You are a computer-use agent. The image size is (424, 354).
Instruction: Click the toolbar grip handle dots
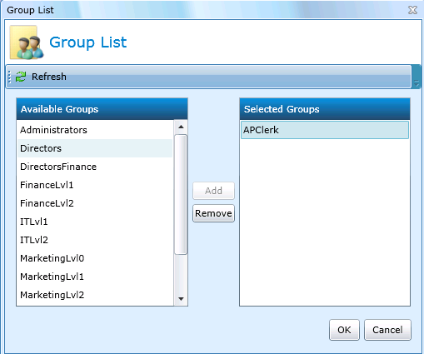10,77
